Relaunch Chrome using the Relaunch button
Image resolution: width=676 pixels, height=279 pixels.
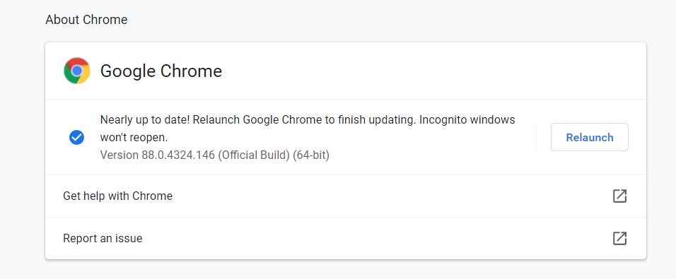tap(589, 137)
